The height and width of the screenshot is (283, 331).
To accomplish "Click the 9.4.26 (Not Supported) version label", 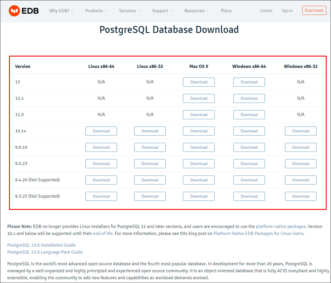I will tap(37, 180).
